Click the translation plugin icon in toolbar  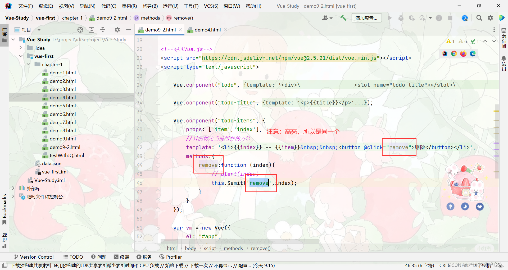[x=465, y=18]
